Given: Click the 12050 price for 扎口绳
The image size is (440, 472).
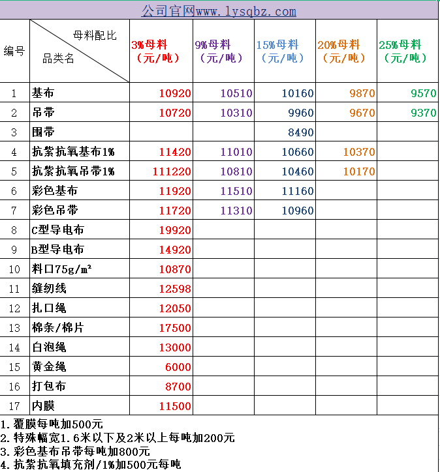Looking at the screenshot, I should point(161,308).
